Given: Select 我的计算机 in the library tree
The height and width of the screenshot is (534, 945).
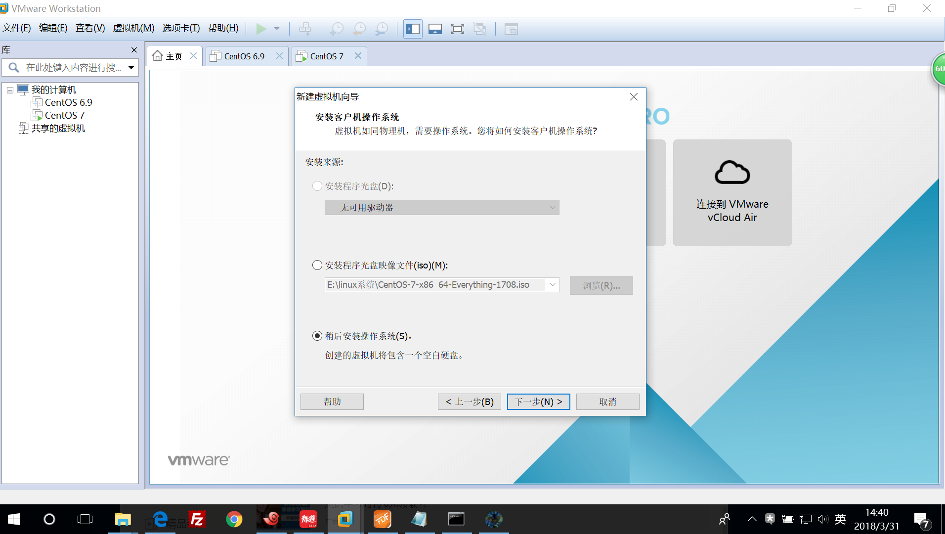Looking at the screenshot, I should [x=53, y=89].
